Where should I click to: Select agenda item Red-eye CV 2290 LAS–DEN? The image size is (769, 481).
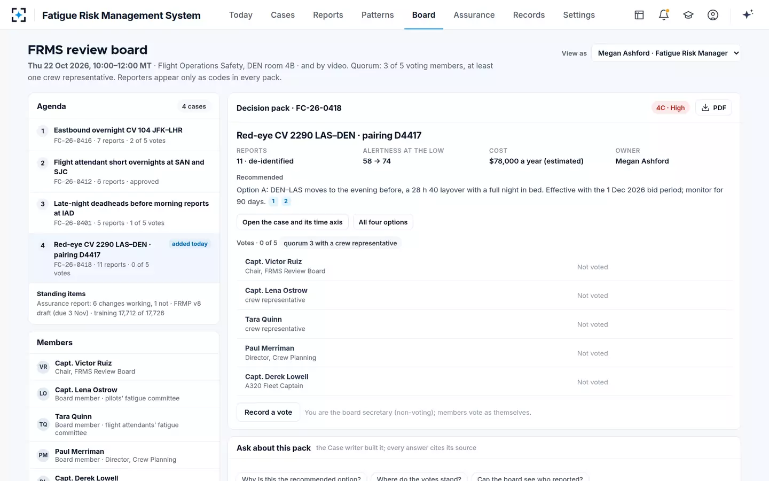124,258
